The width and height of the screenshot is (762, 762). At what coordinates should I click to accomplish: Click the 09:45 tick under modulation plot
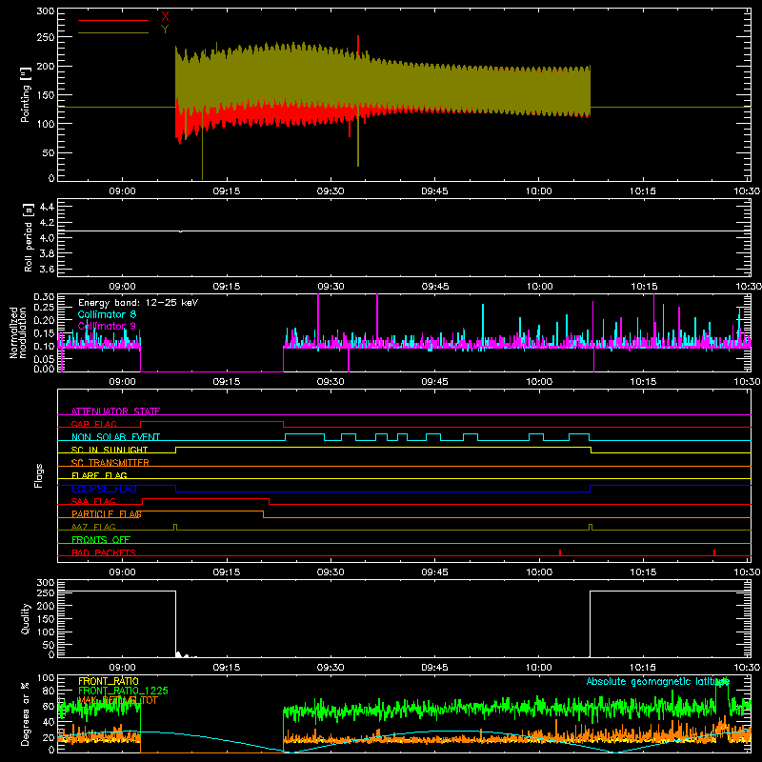[x=434, y=382]
